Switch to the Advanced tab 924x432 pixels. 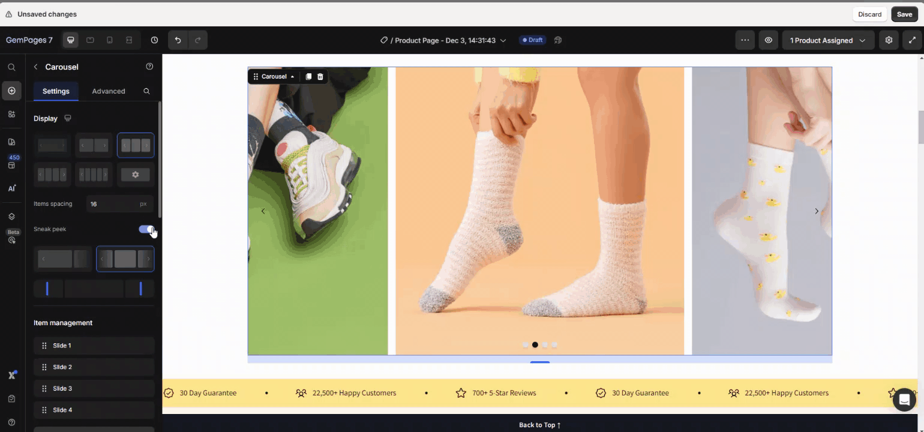click(109, 91)
